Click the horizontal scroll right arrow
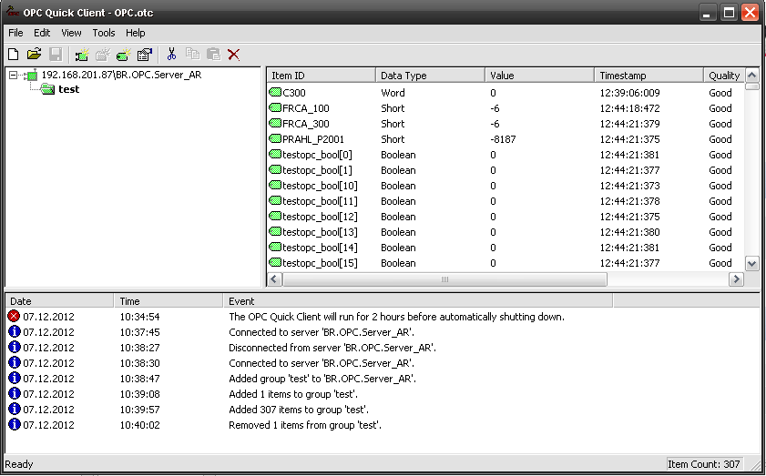This screenshot has width=766, height=476. [736, 279]
